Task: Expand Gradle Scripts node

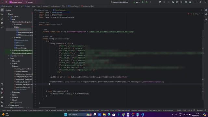Action: (6, 105)
